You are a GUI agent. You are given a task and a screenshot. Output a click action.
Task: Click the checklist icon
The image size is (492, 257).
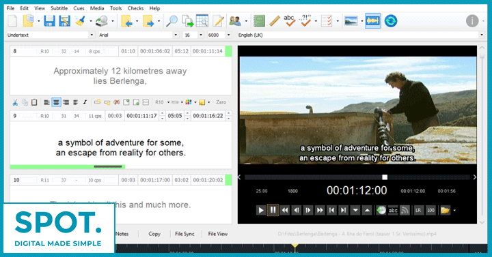coord(327,21)
